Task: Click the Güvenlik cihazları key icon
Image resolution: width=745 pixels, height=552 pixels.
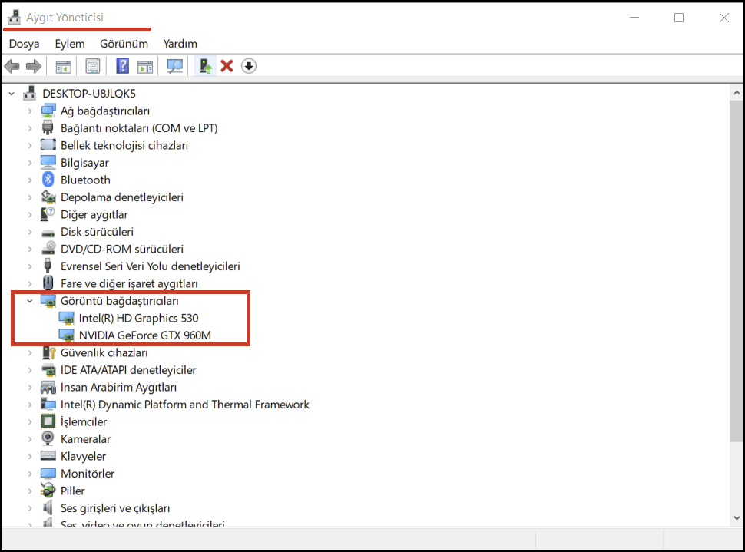Action: click(49, 352)
